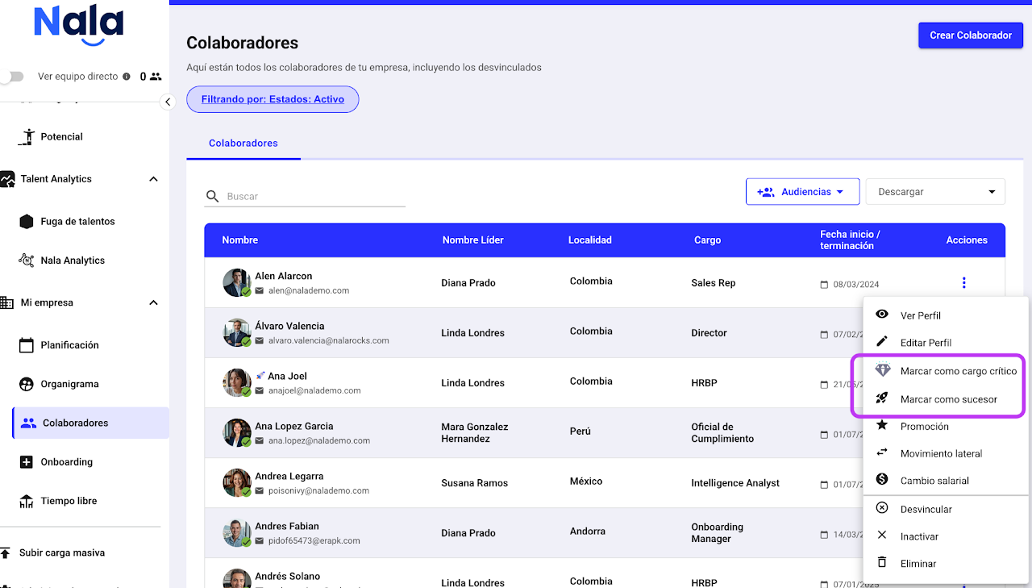The height and width of the screenshot is (588, 1032).
Task: Collapse the sidebar with the chevron arrow
Action: click(168, 102)
